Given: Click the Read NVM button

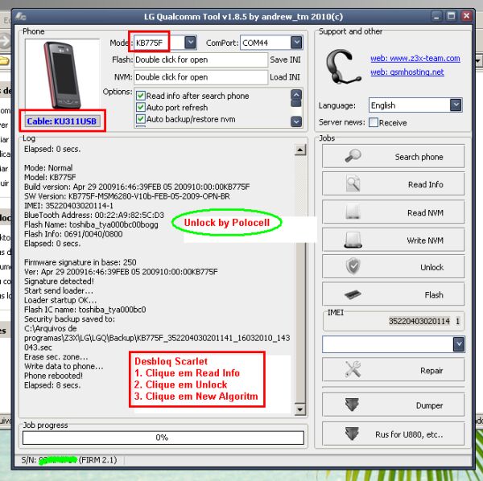Looking at the screenshot, I should point(394,212).
